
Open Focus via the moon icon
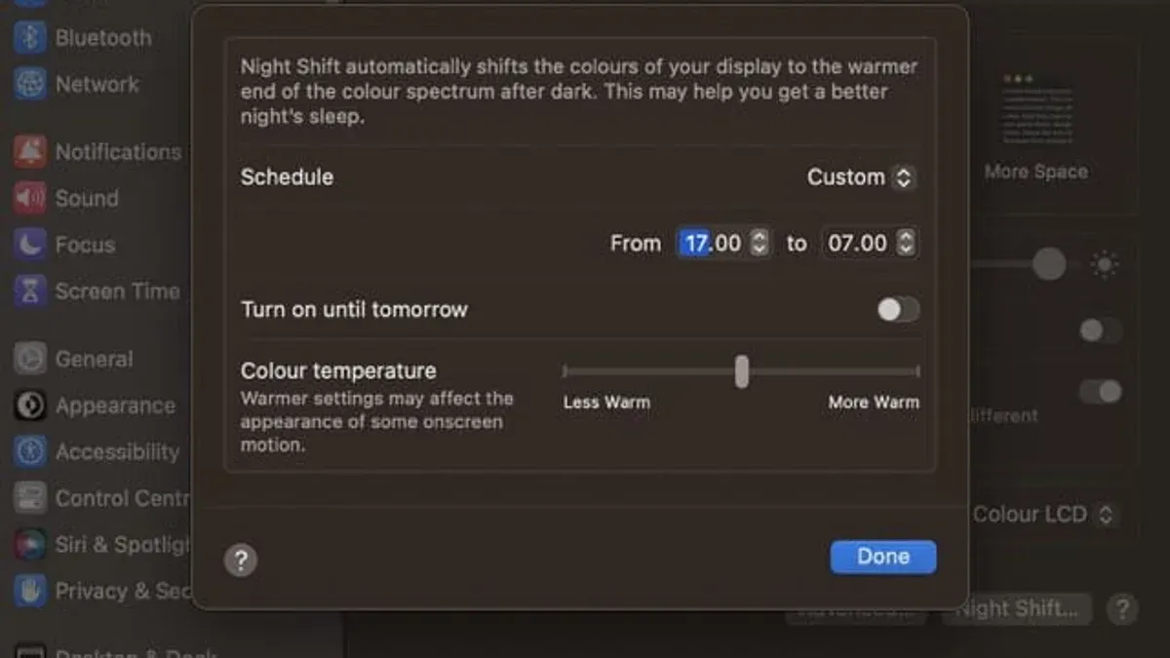[x=30, y=245]
